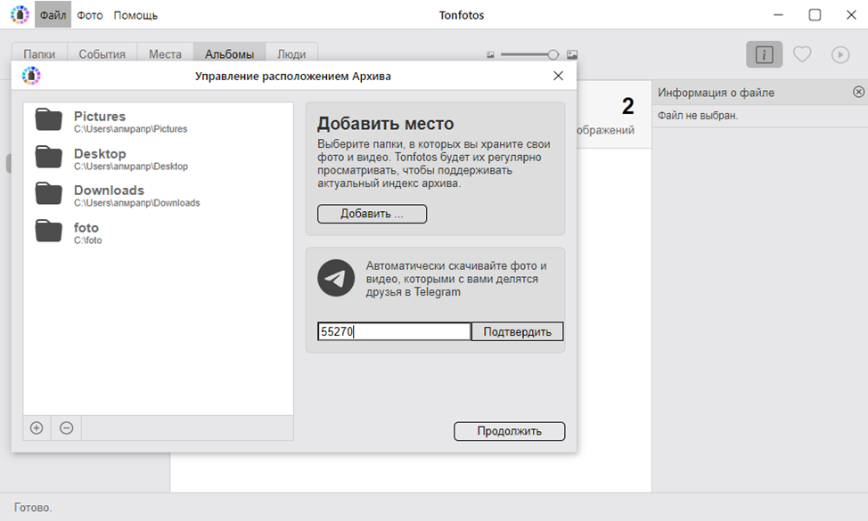Screen dimensions: 868x521
Task: Select the foto folder entry
Action: tap(159, 232)
